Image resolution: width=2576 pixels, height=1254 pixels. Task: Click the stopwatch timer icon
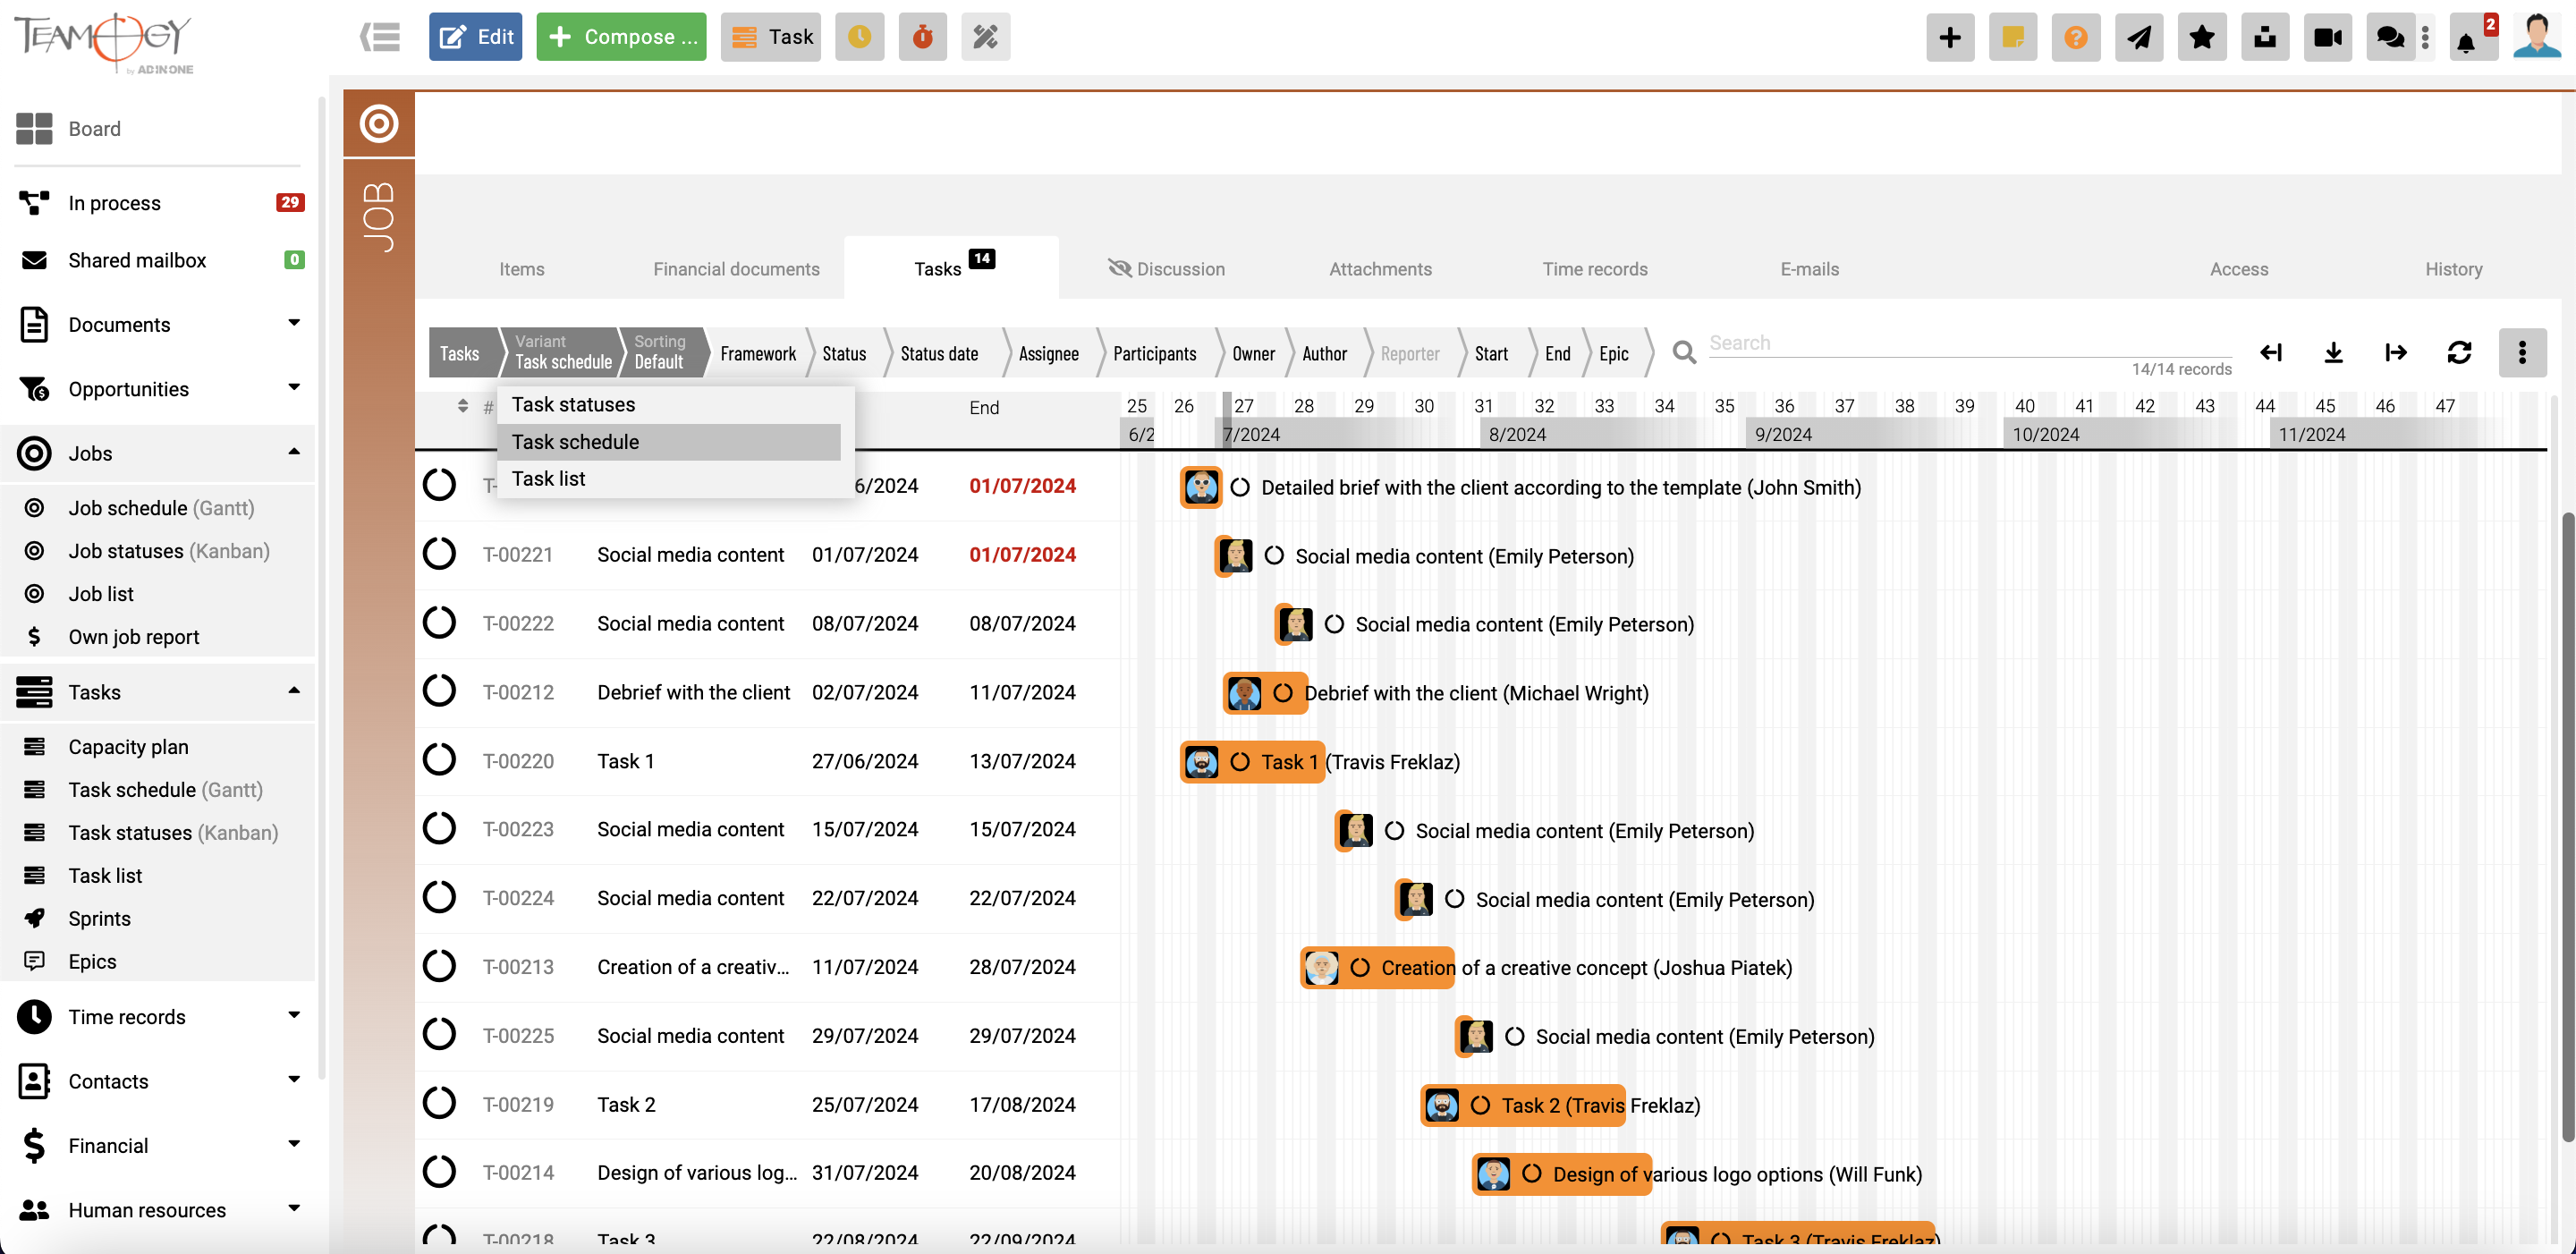point(922,37)
